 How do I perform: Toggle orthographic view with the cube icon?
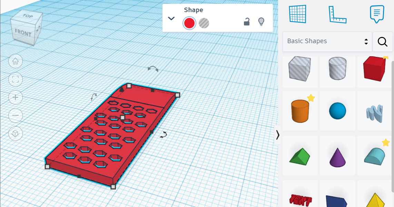15,134
